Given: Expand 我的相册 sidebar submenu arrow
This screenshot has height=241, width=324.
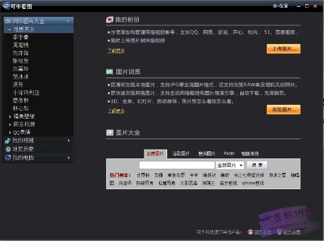Looking at the screenshot, I should coord(69,140).
